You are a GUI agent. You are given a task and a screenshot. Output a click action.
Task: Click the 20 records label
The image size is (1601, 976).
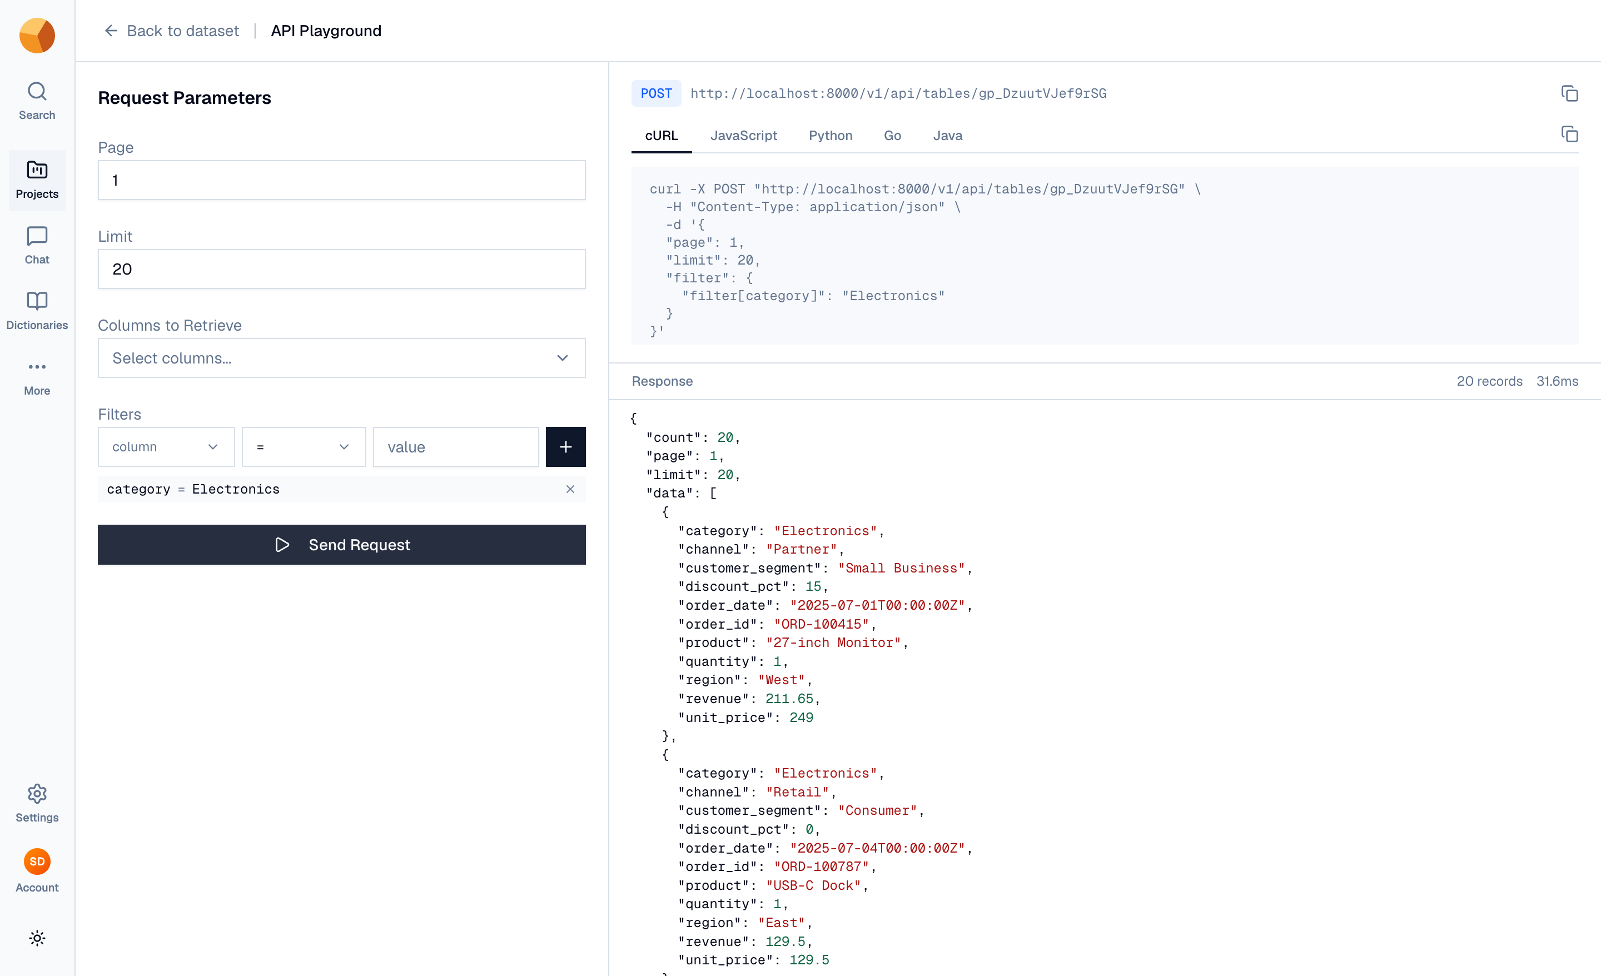coord(1489,381)
